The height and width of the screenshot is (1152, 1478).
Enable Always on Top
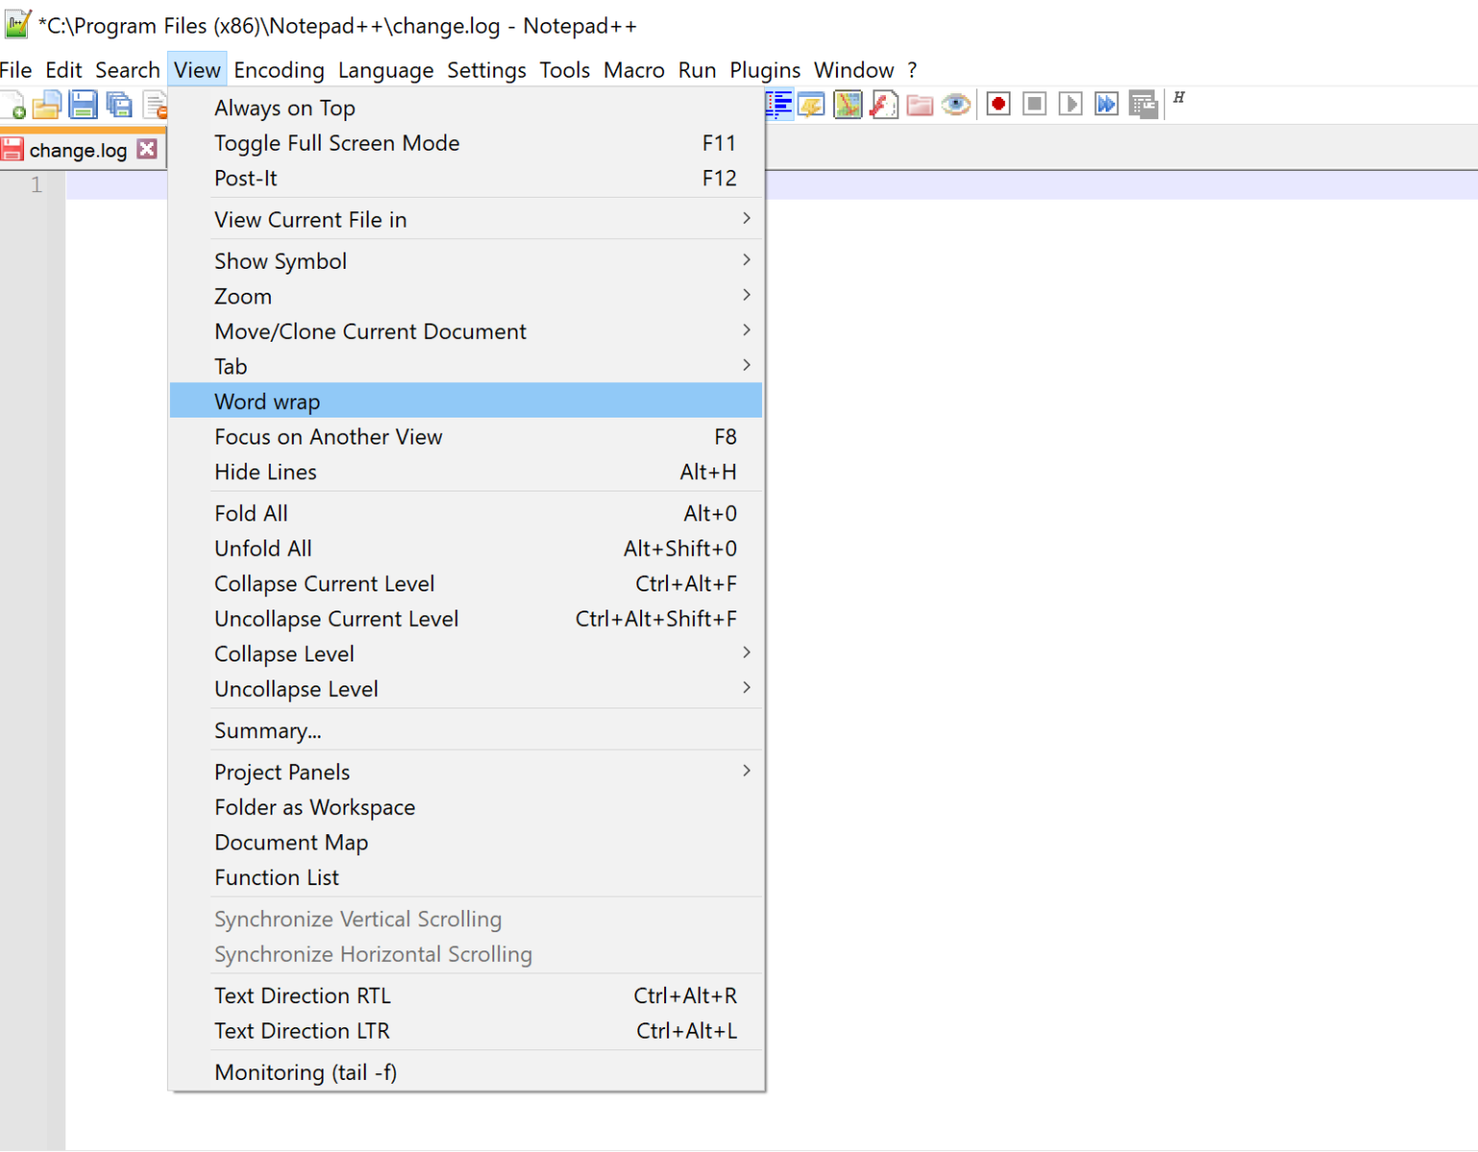tap(284, 108)
